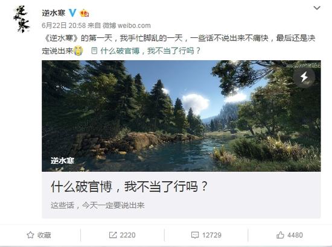The height and width of the screenshot is (247, 332).
Task: Click the 12729 comment count
Action: 212,235
